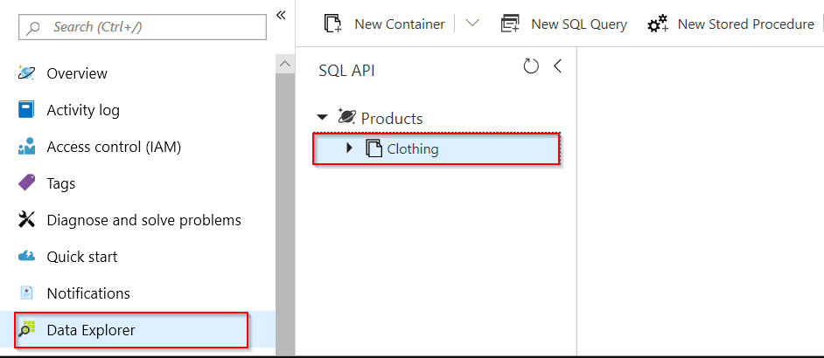Collapse the SQL API explorer pane
The width and height of the screenshot is (824, 358).
(557, 66)
